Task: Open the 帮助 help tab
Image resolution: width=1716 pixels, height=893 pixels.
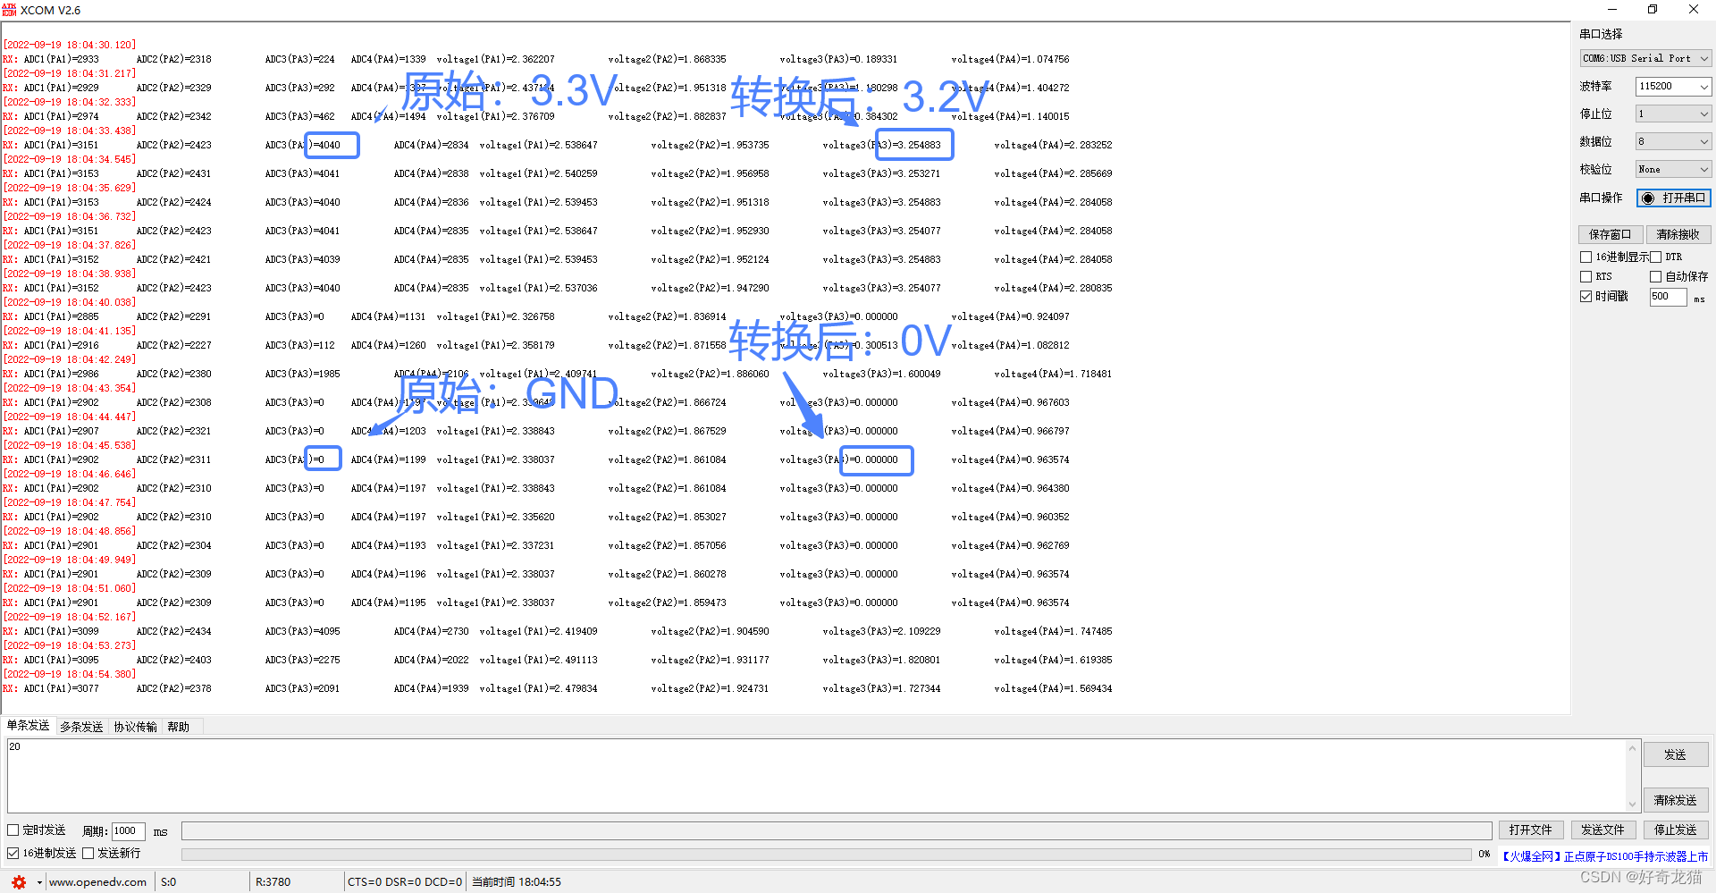Action: [x=178, y=727]
